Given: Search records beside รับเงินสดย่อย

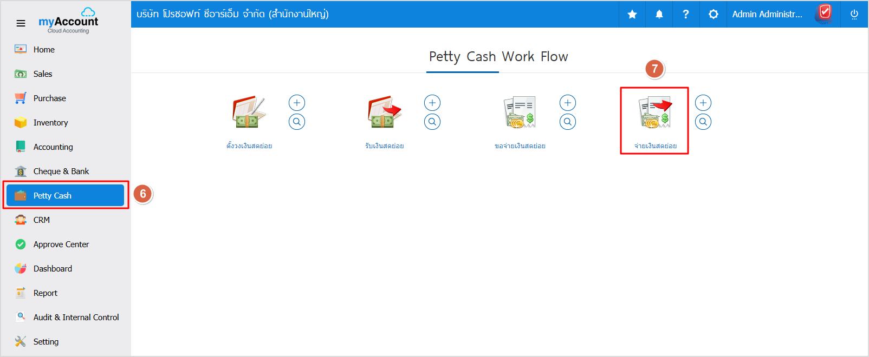Looking at the screenshot, I should pyautogui.click(x=432, y=122).
